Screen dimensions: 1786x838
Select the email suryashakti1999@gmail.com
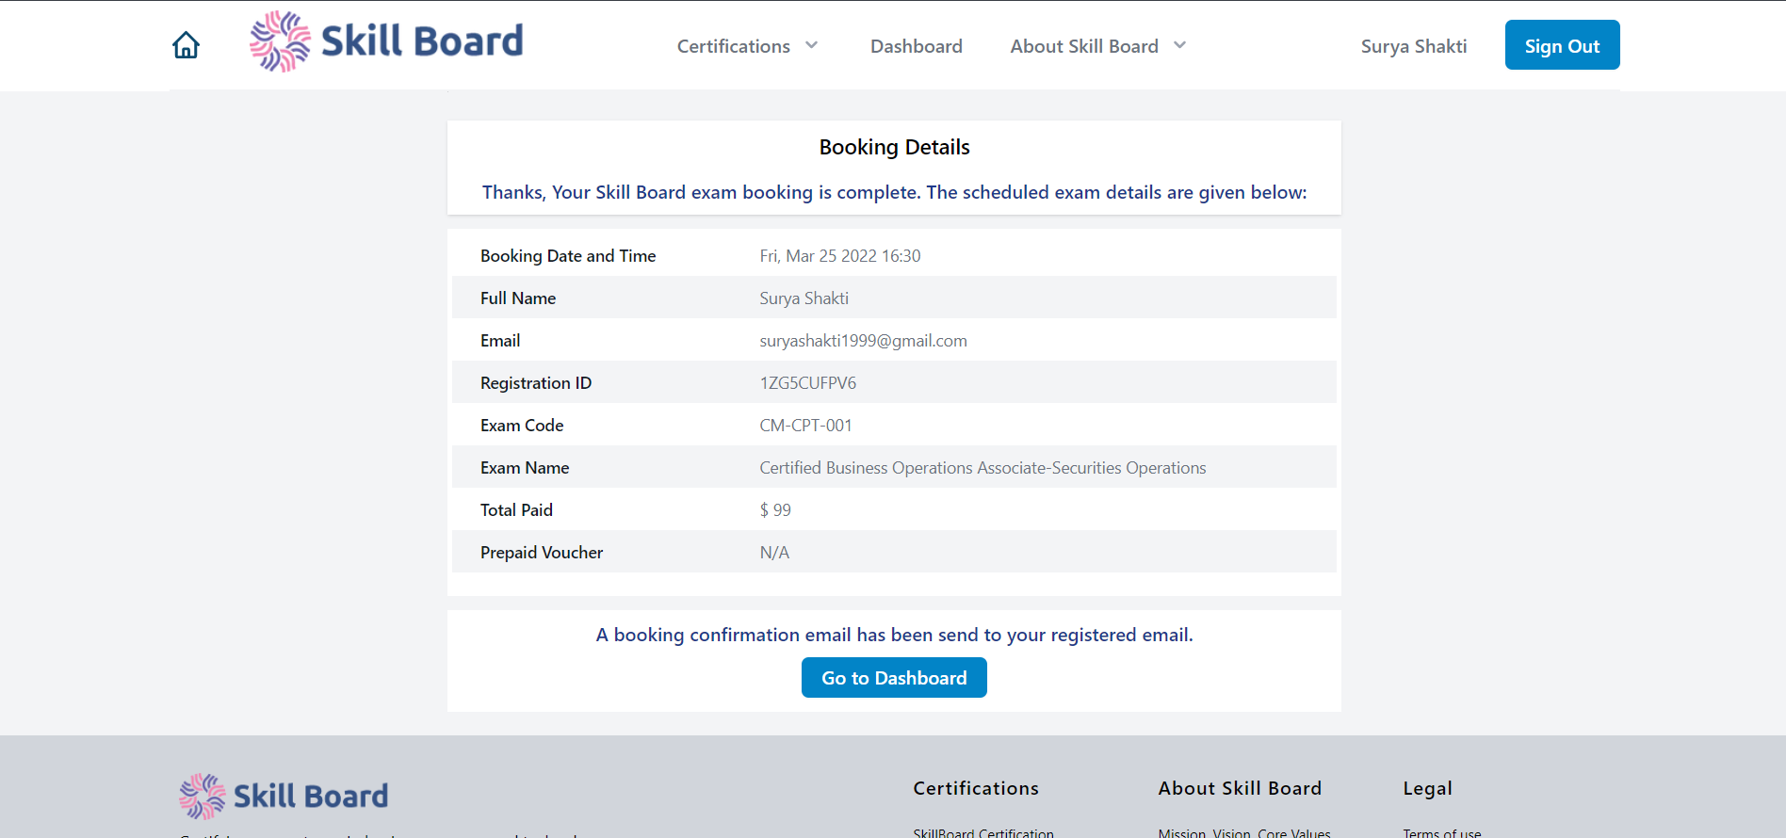pos(863,341)
